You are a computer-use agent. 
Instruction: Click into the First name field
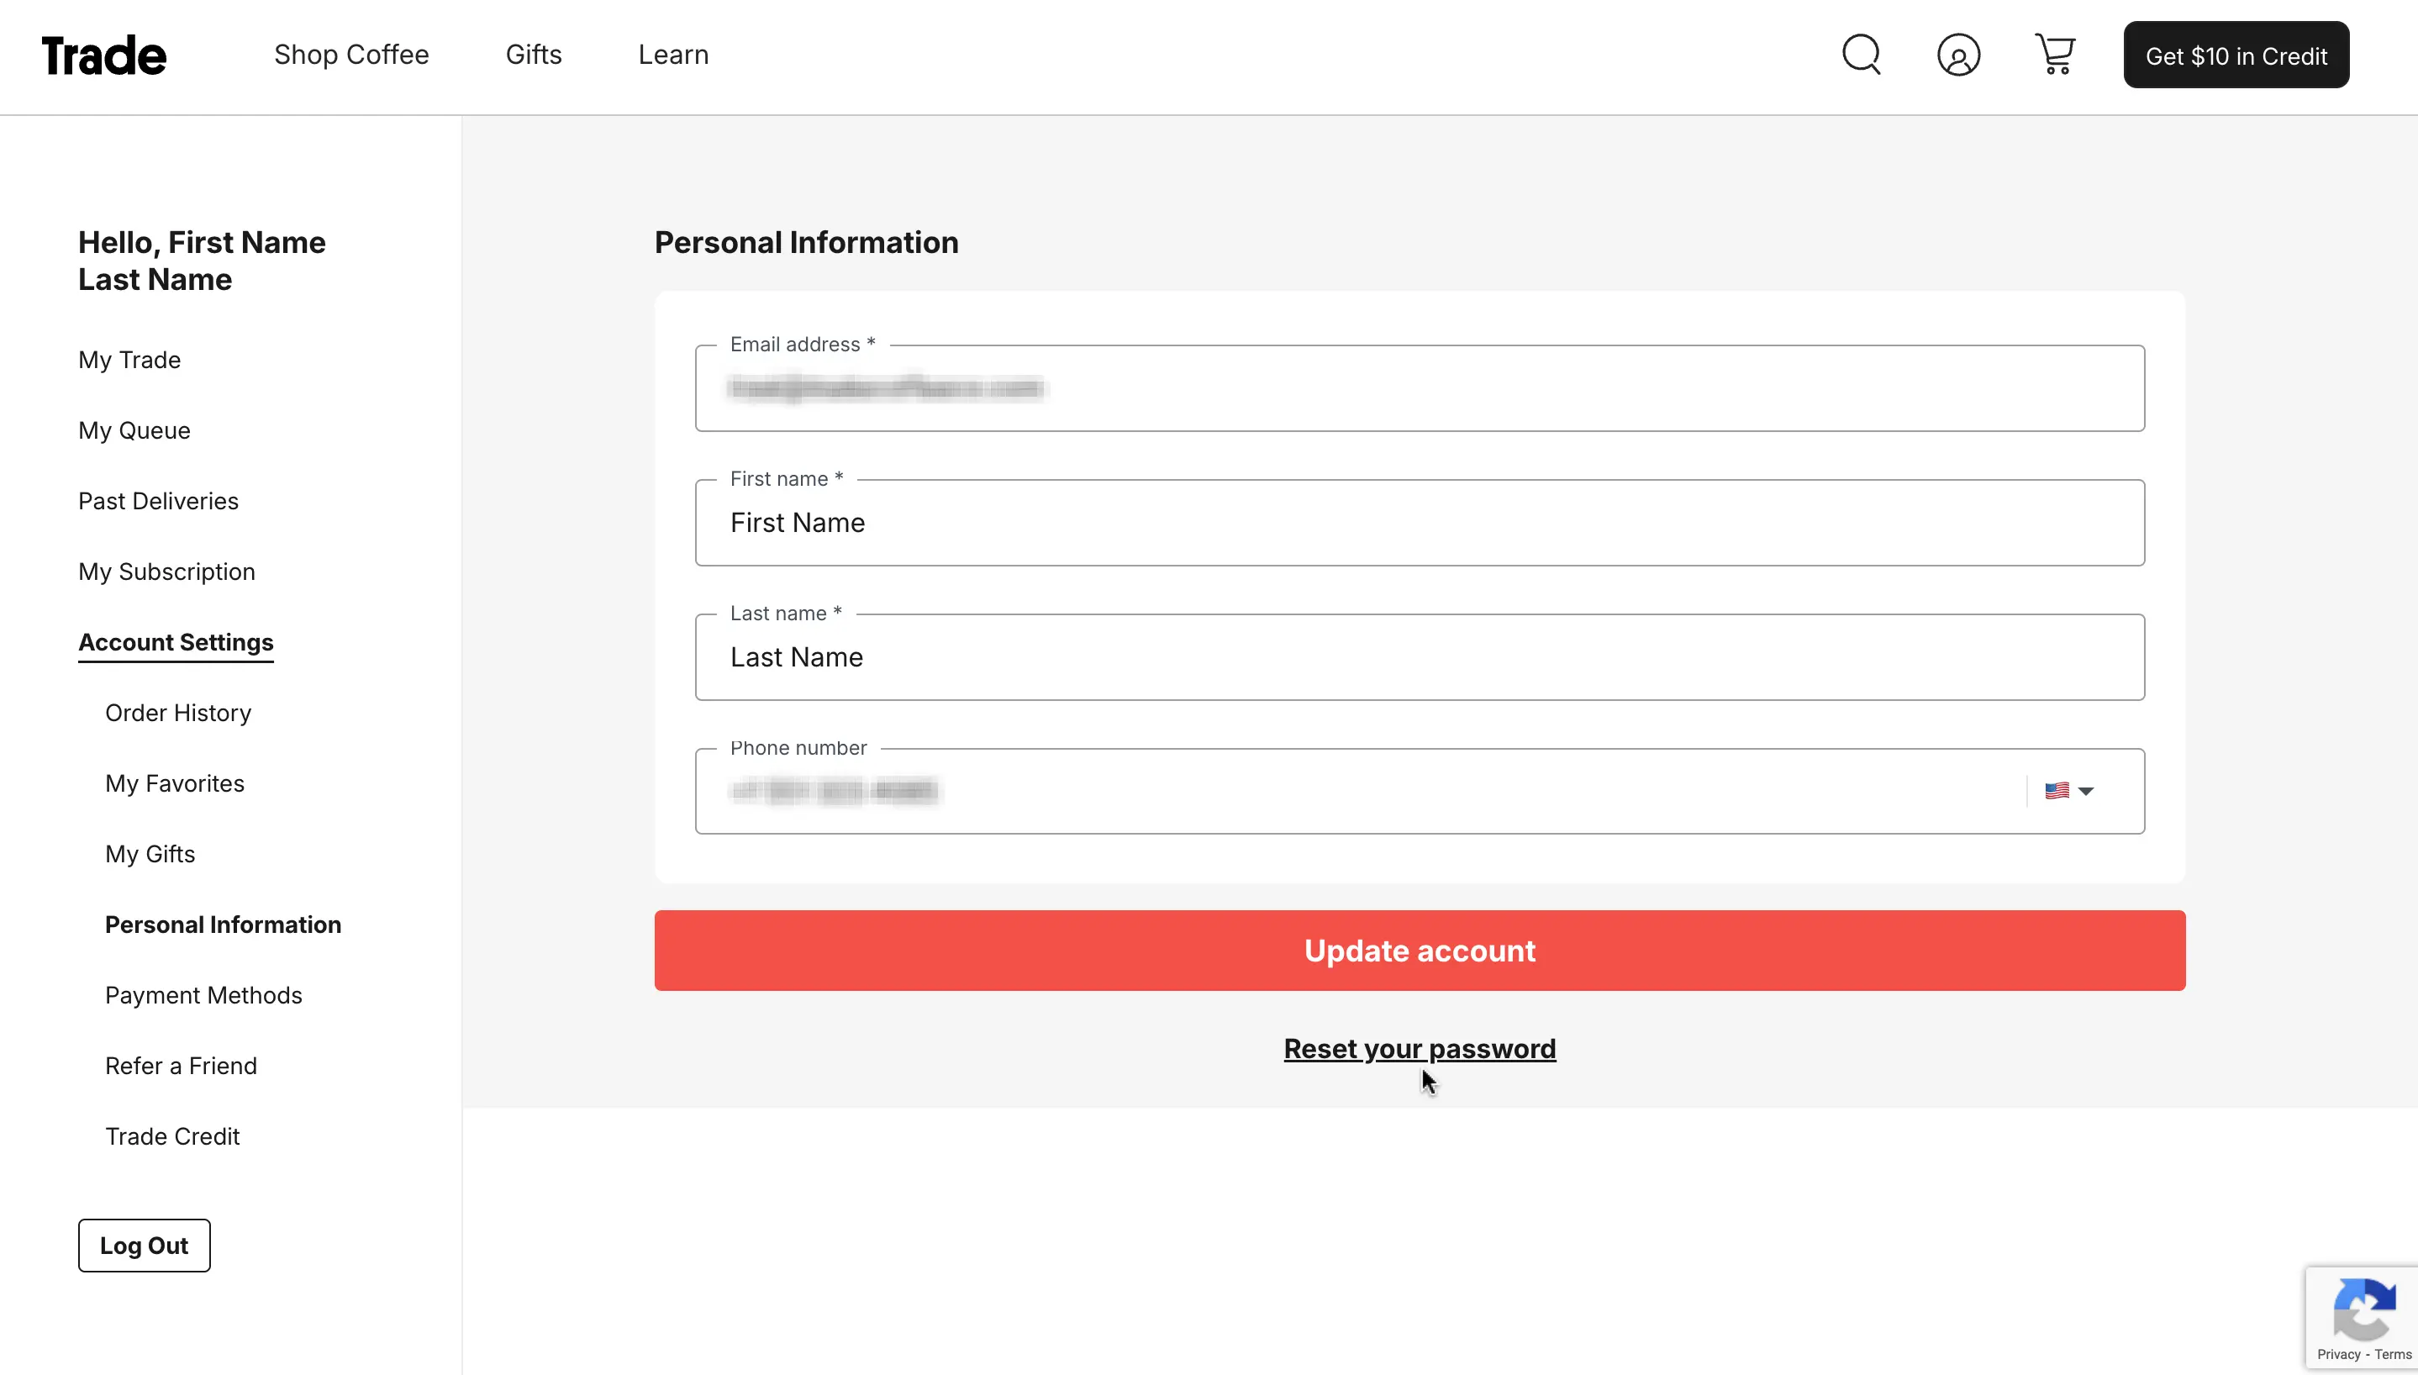[1419, 522]
